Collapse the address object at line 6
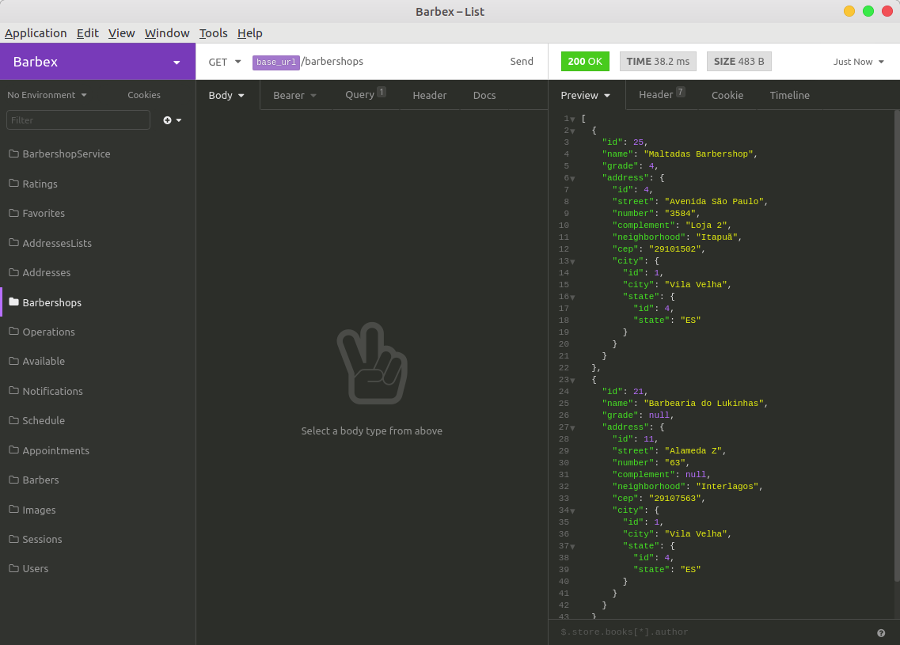The image size is (900, 645). point(573,179)
